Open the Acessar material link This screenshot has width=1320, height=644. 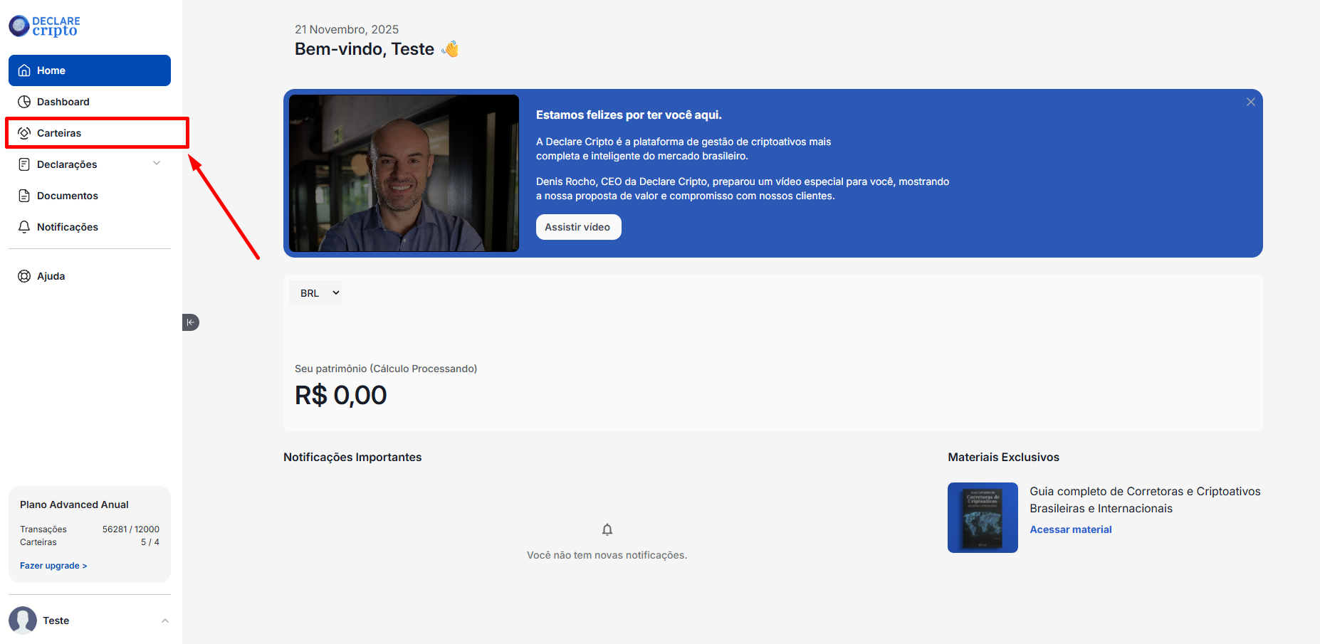(1070, 529)
